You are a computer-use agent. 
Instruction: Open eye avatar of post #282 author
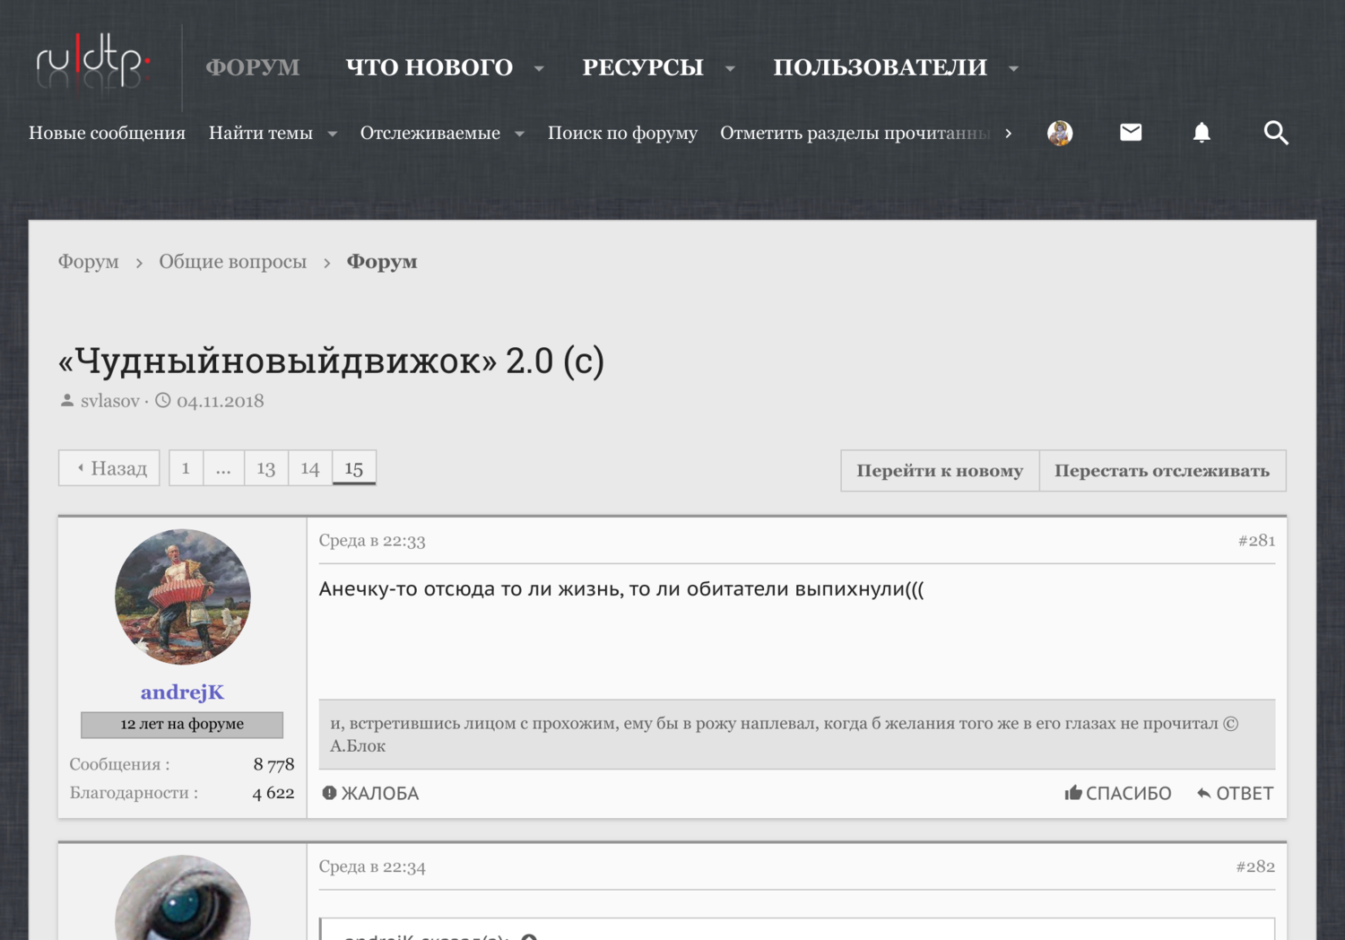pyautogui.click(x=183, y=898)
